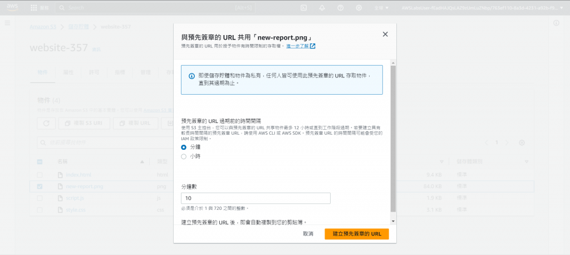Open the script.js object link
Screen dimensions: 570x255
tap(75, 198)
